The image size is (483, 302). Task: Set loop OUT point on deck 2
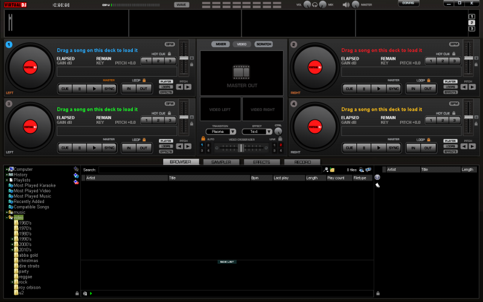428,89
